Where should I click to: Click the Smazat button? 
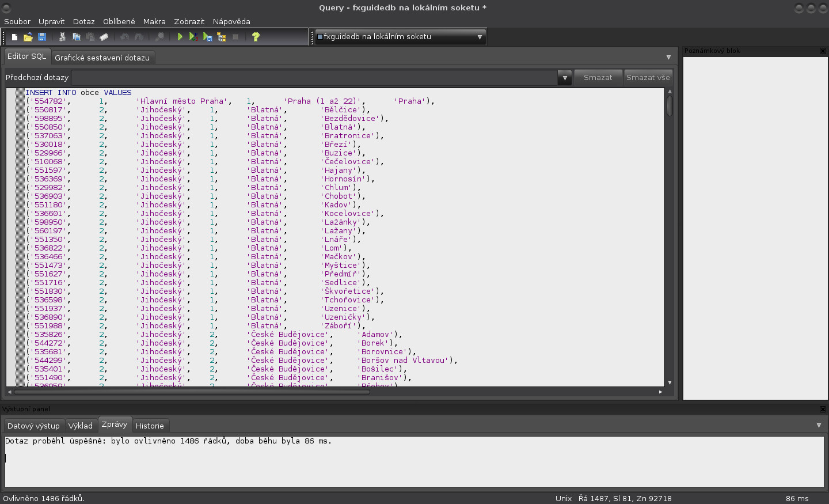[598, 78]
